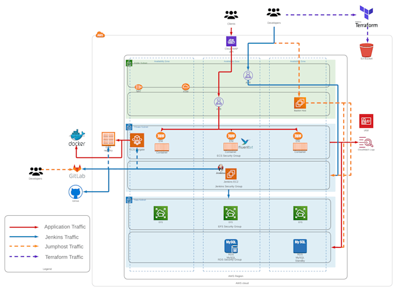Select the CloudWatch Logs icon
The image size is (397, 291).
point(366,142)
